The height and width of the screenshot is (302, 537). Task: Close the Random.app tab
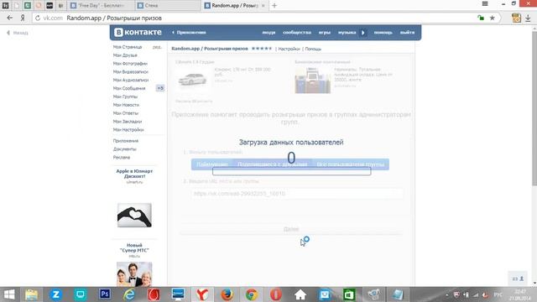pyautogui.click(x=263, y=6)
